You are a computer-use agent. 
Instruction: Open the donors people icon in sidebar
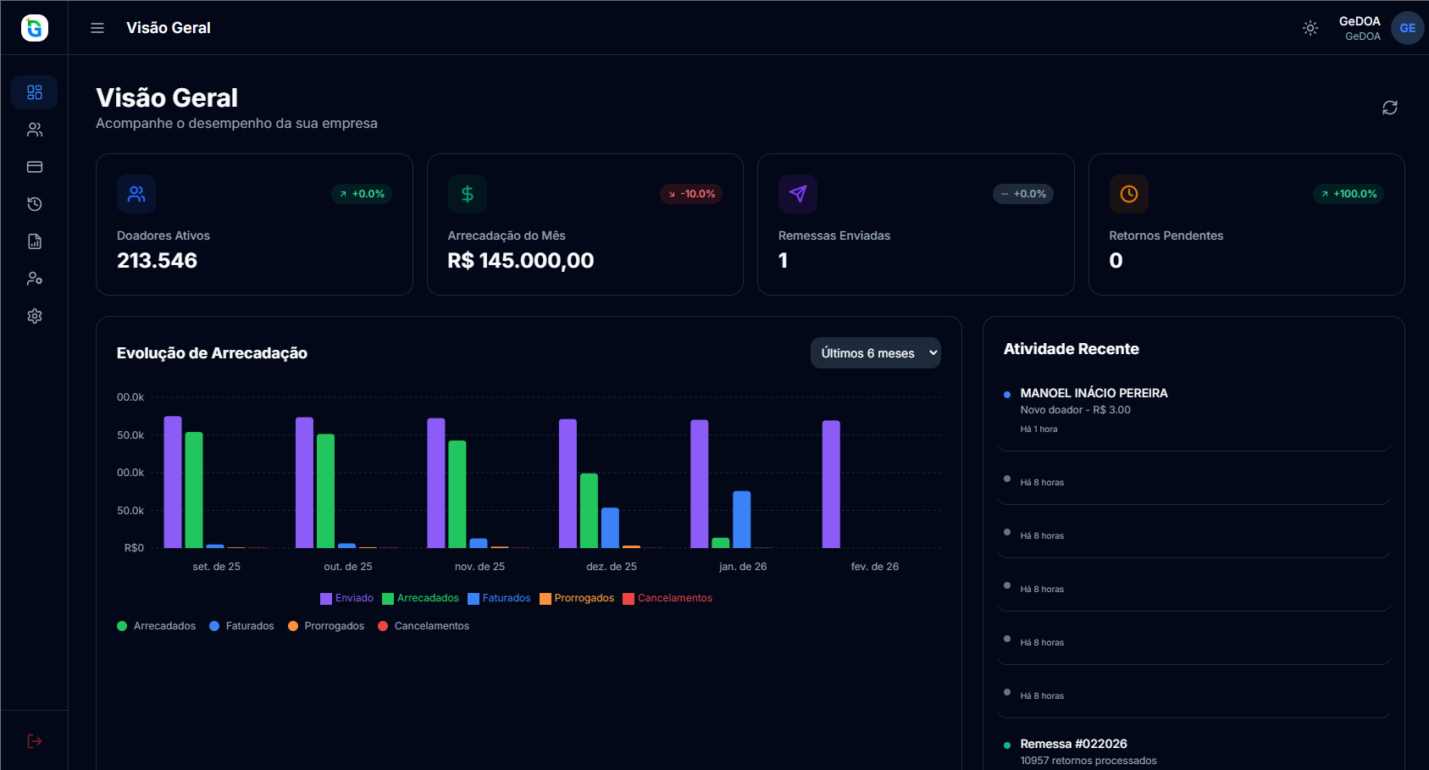35,130
